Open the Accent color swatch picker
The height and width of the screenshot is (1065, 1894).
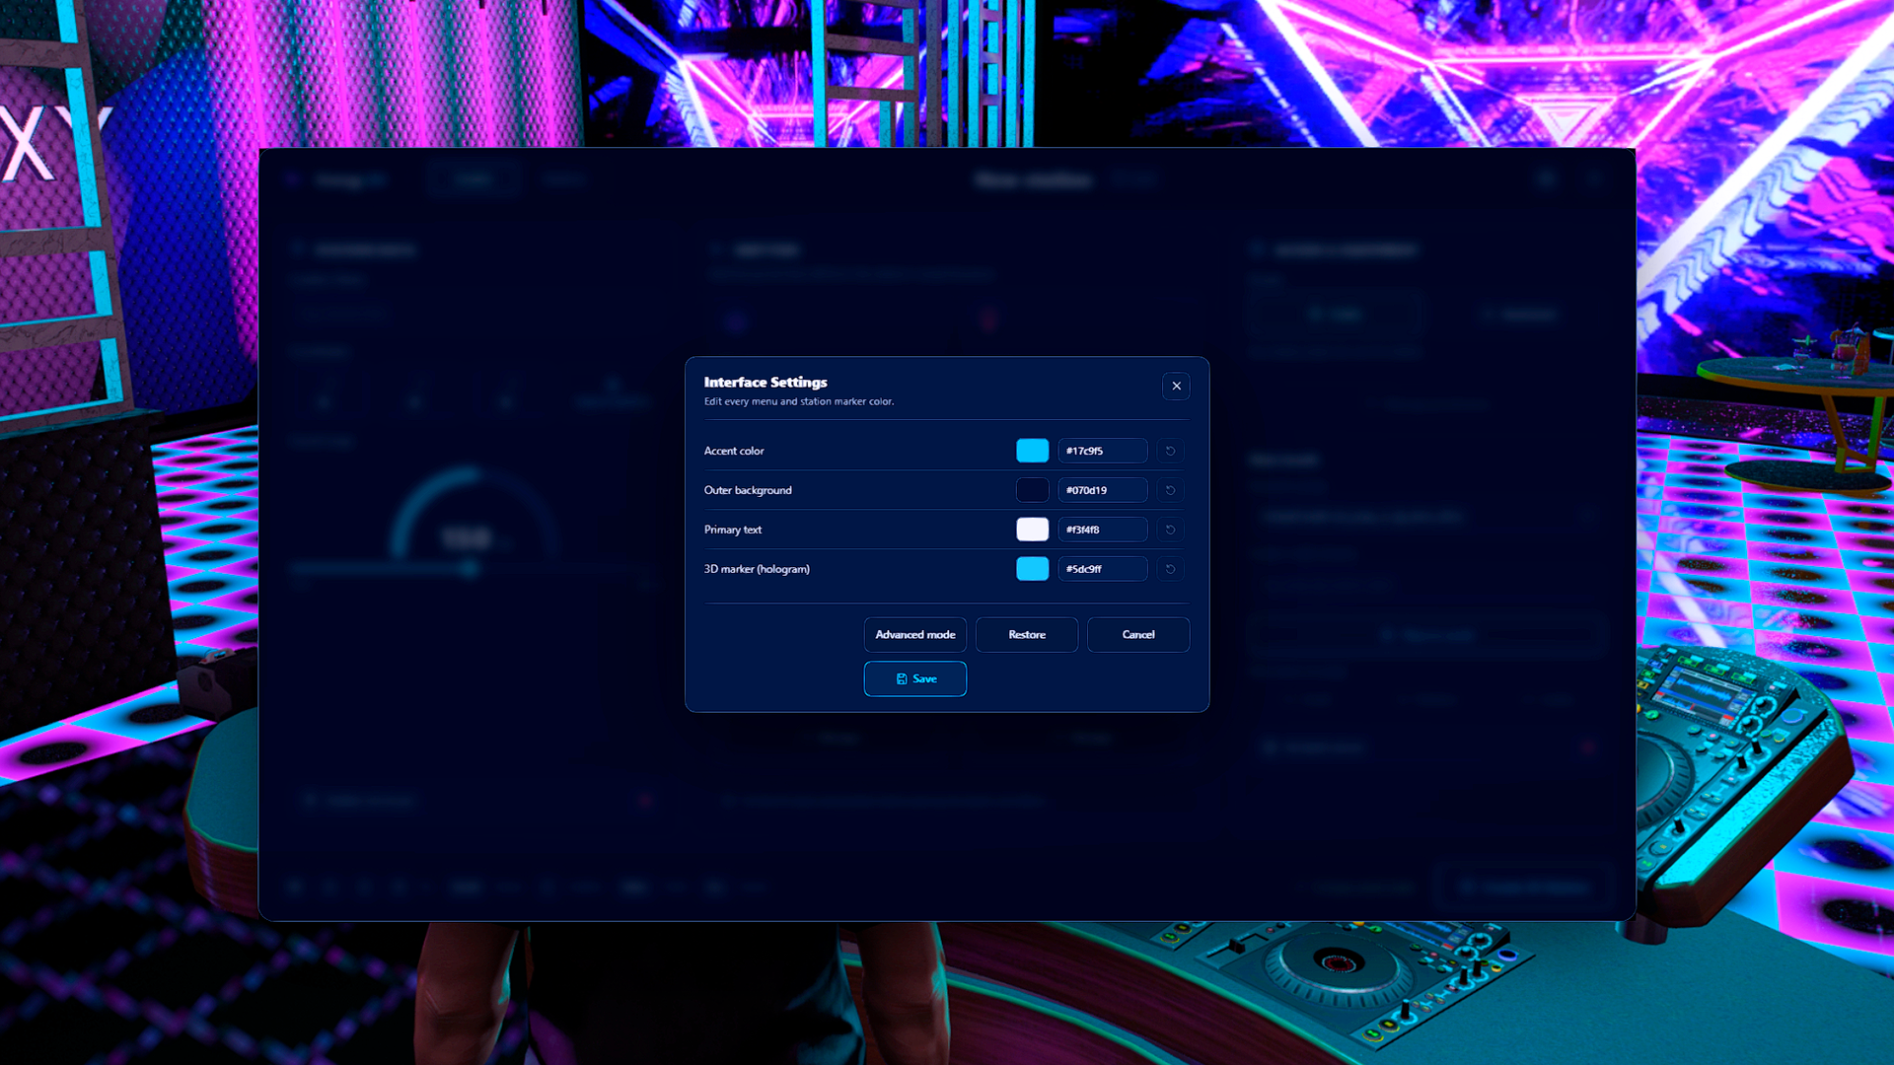(1033, 451)
